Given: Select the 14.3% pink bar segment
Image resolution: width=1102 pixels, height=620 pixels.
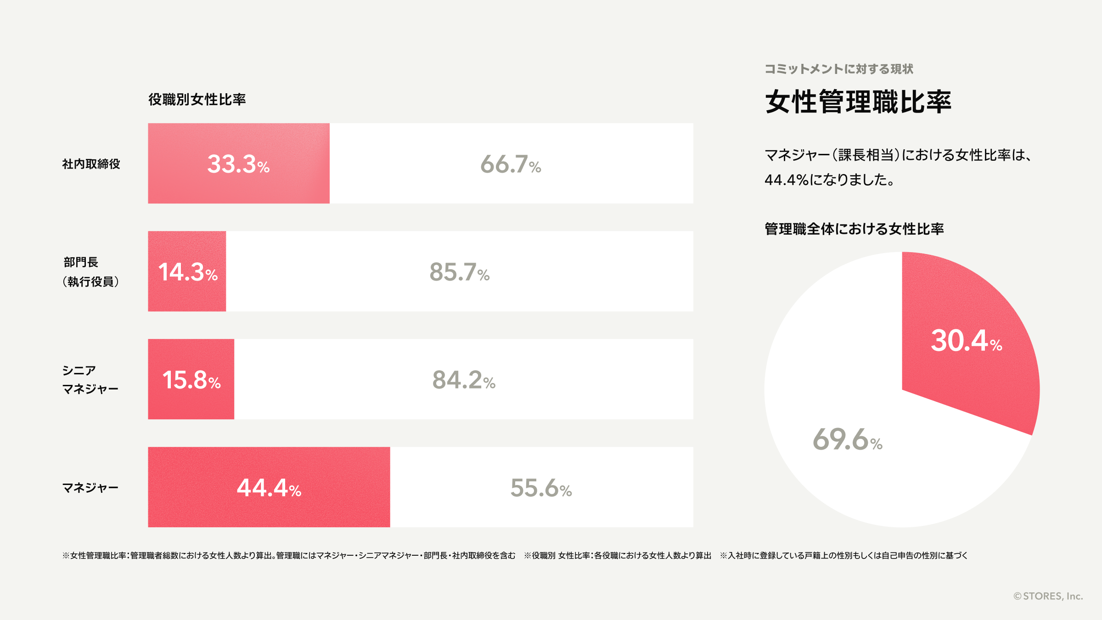Looking at the screenshot, I should tap(187, 271).
